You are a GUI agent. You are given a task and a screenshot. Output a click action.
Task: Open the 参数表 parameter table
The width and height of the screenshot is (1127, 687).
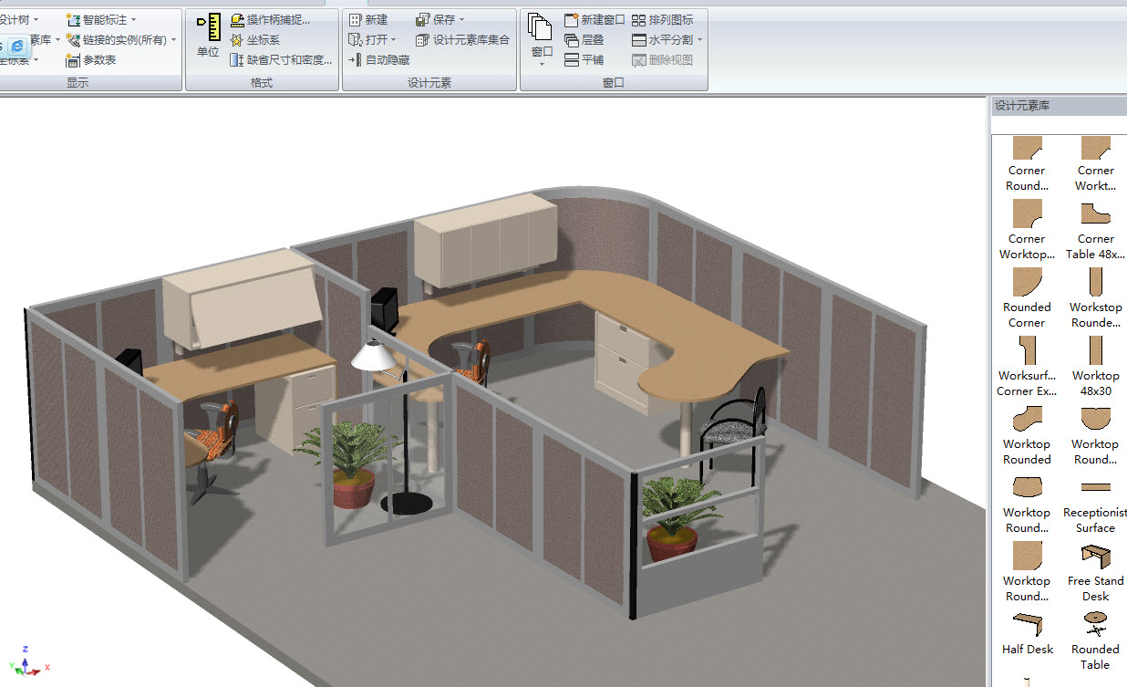(x=91, y=60)
